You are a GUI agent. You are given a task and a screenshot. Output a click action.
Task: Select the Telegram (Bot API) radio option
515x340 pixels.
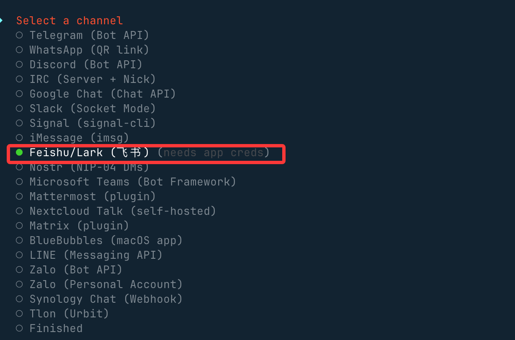click(19, 35)
